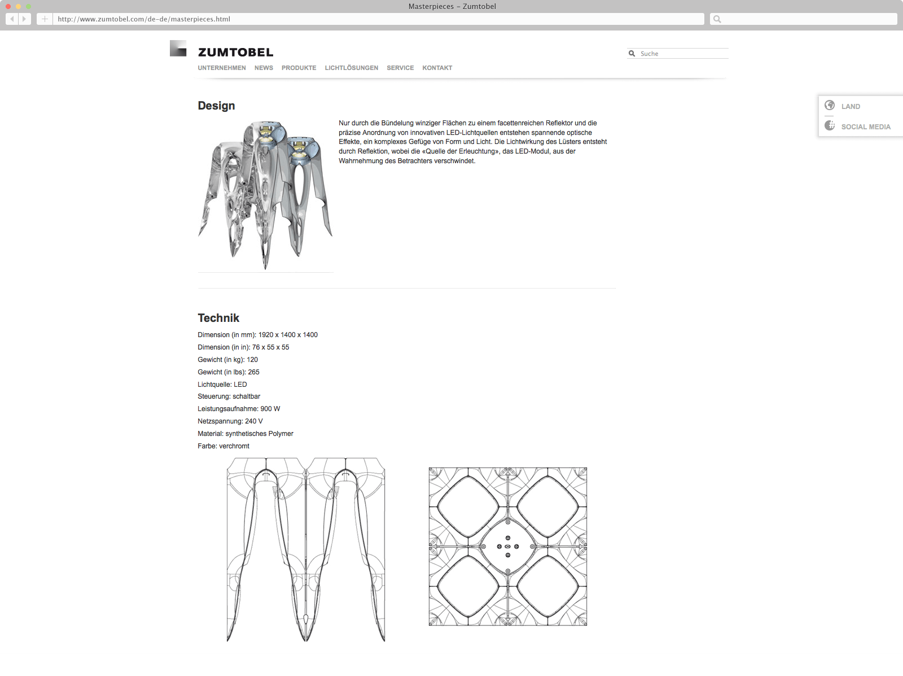Click the site search magnifier icon
The width and height of the screenshot is (903, 676).
click(632, 54)
